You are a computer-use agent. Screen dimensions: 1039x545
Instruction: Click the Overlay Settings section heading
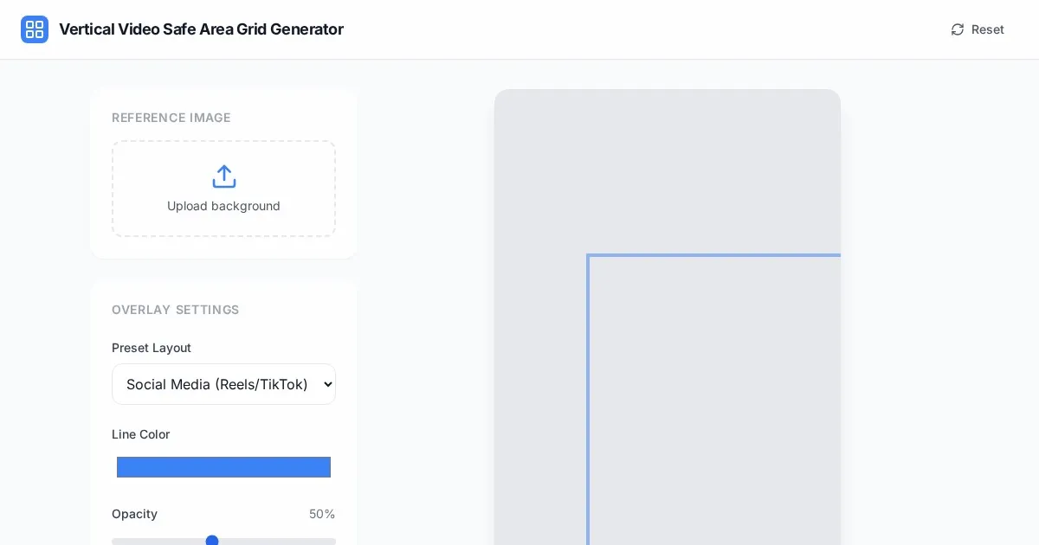tap(176, 310)
